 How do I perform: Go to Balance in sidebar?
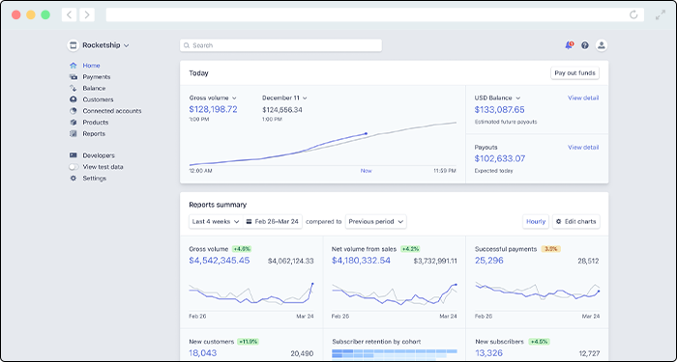click(x=94, y=88)
